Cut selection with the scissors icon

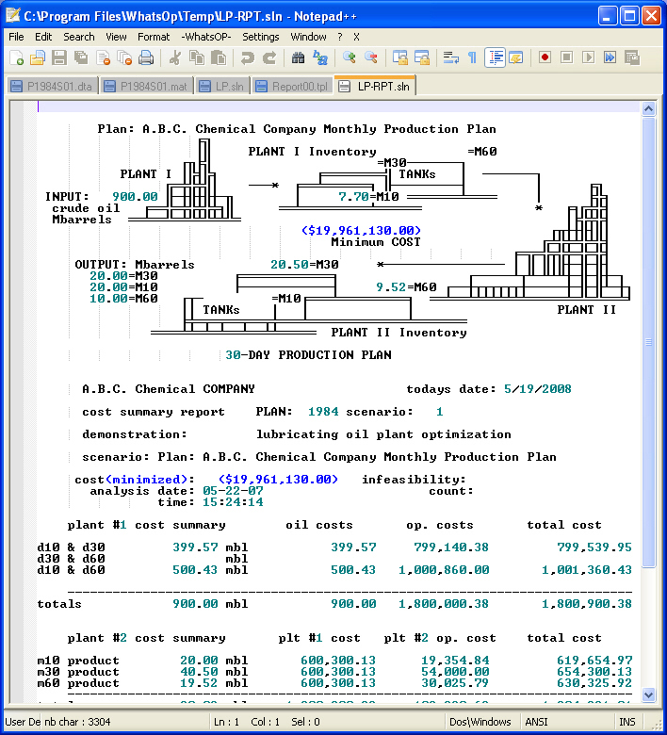[175, 58]
